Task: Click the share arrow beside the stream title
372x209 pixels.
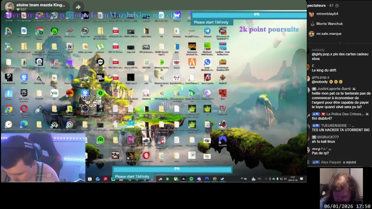Action: 78,7
